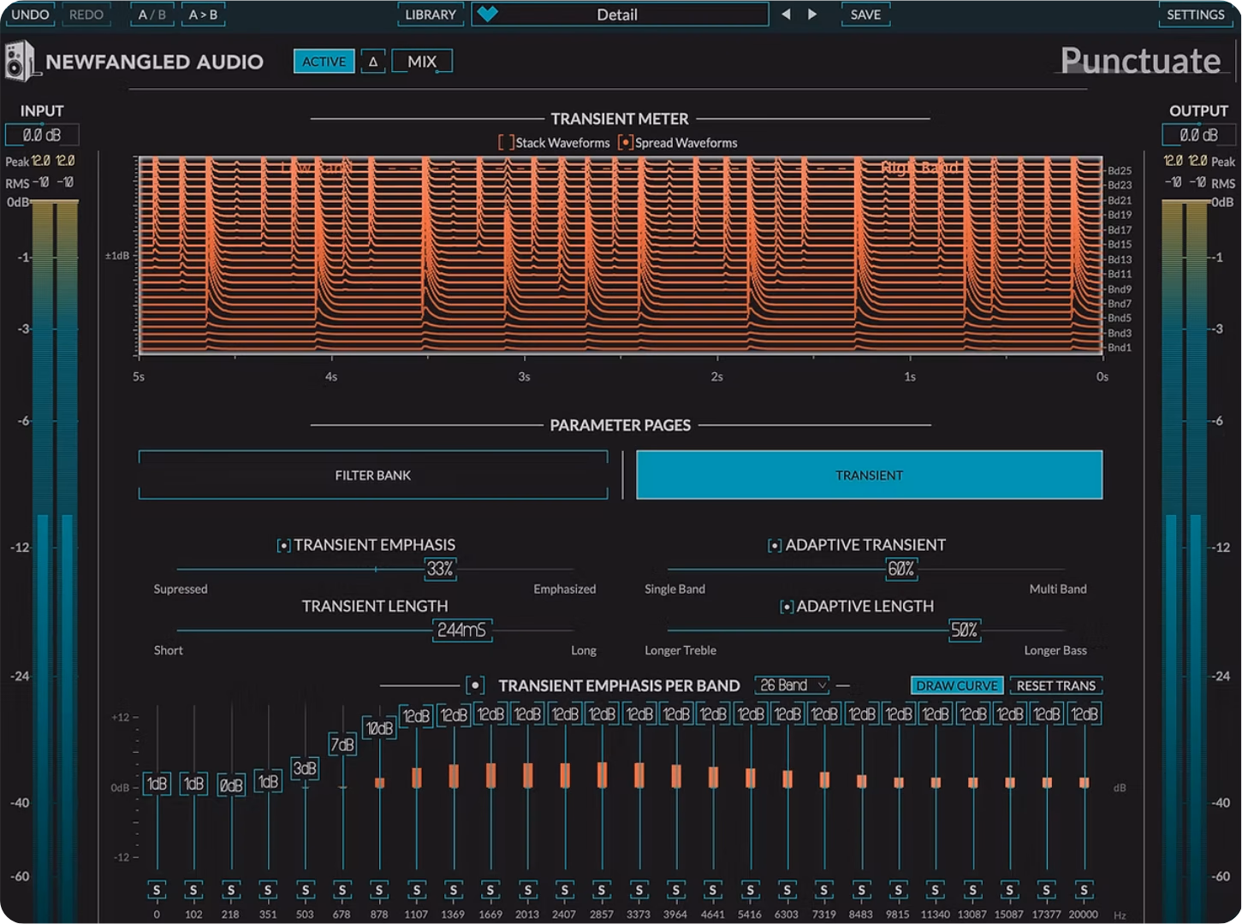Go to next preset with right arrow
The image size is (1242, 924).
coord(811,14)
